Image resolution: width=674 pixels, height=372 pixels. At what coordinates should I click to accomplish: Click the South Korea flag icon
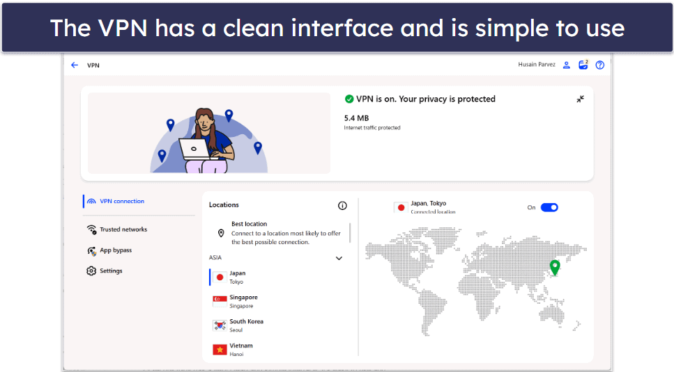tap(220, 325)
